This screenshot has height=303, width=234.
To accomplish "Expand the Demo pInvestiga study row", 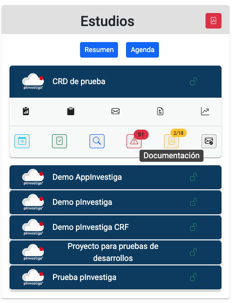I will pyautogui.click(x=115, y=202).
